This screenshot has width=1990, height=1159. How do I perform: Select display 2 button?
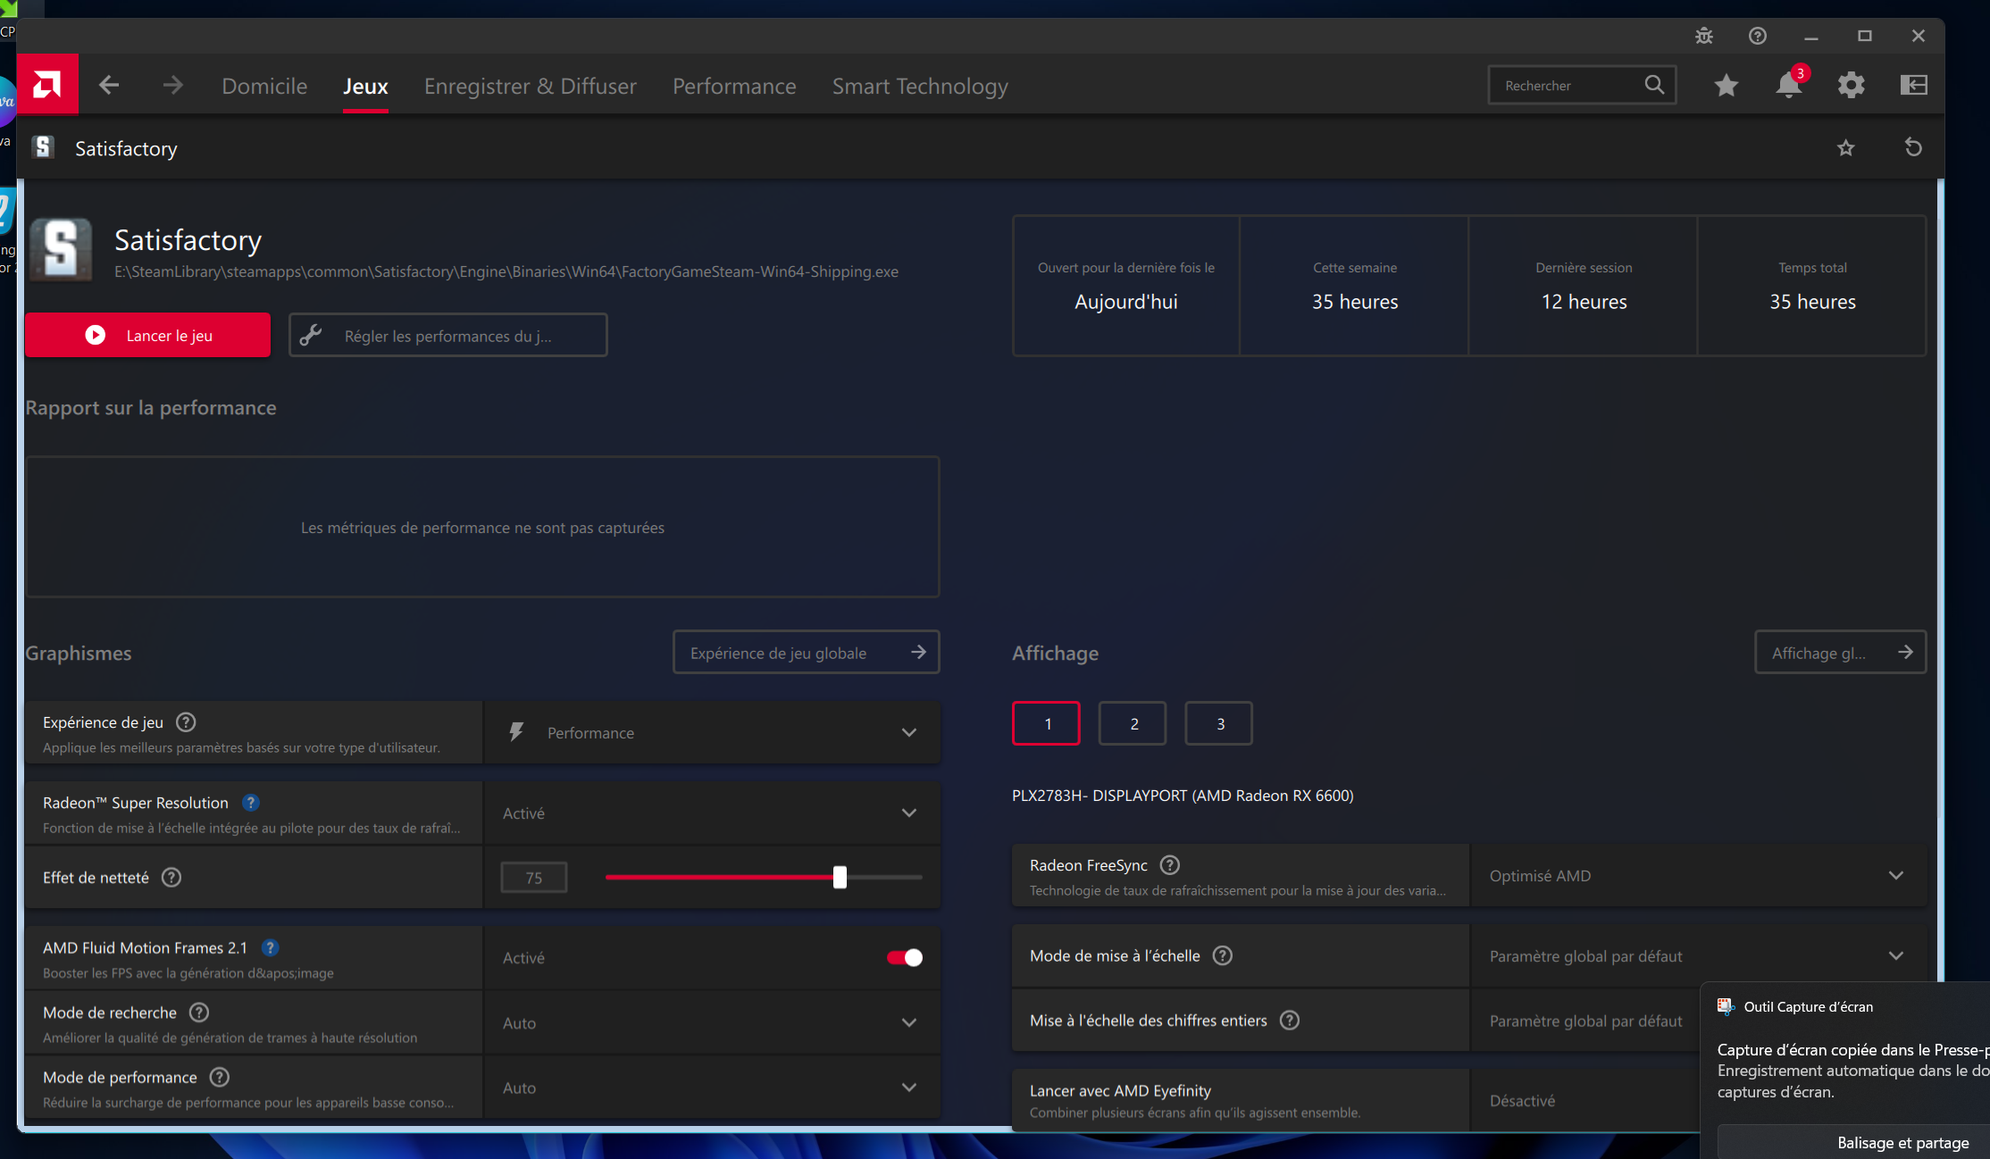coord(1133,723)
